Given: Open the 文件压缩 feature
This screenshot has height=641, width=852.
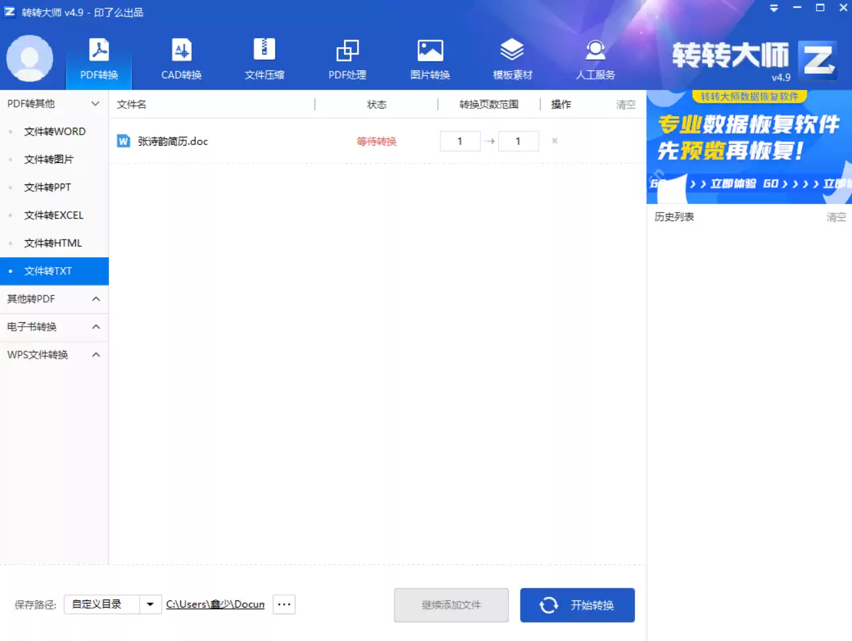Looking at the screenshot, I should tap(263, 59).
